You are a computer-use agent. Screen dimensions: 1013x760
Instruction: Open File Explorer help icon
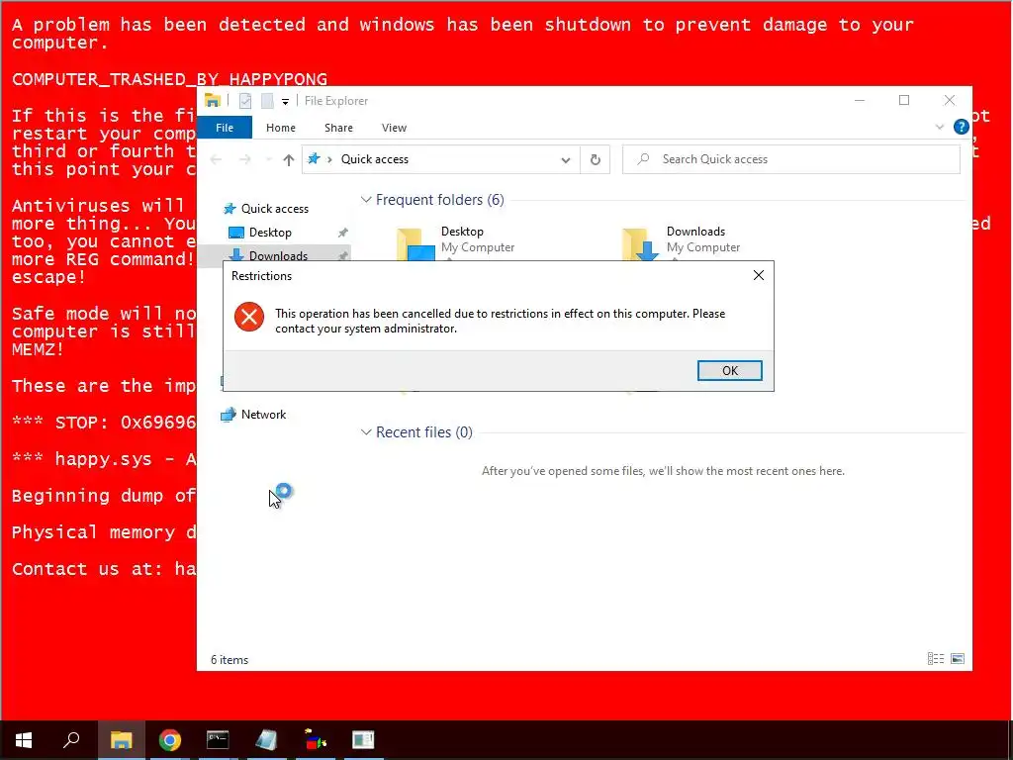pyautogui.click(x=961, y=127)
